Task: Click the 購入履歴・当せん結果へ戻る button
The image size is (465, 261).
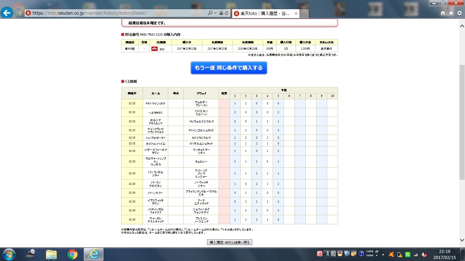Action: coord(229,242)
